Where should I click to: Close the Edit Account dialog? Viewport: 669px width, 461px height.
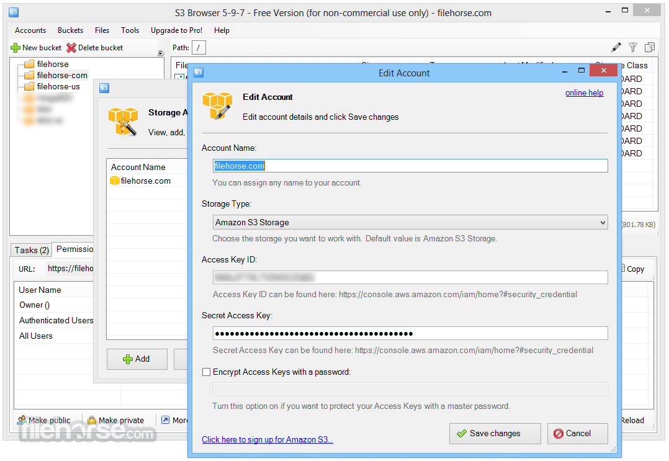point(604,70)
